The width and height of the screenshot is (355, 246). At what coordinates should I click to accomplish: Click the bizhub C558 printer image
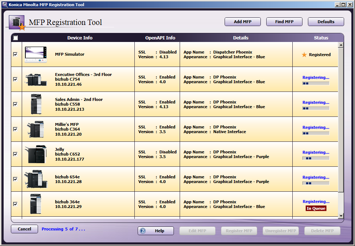coord(36,104)
